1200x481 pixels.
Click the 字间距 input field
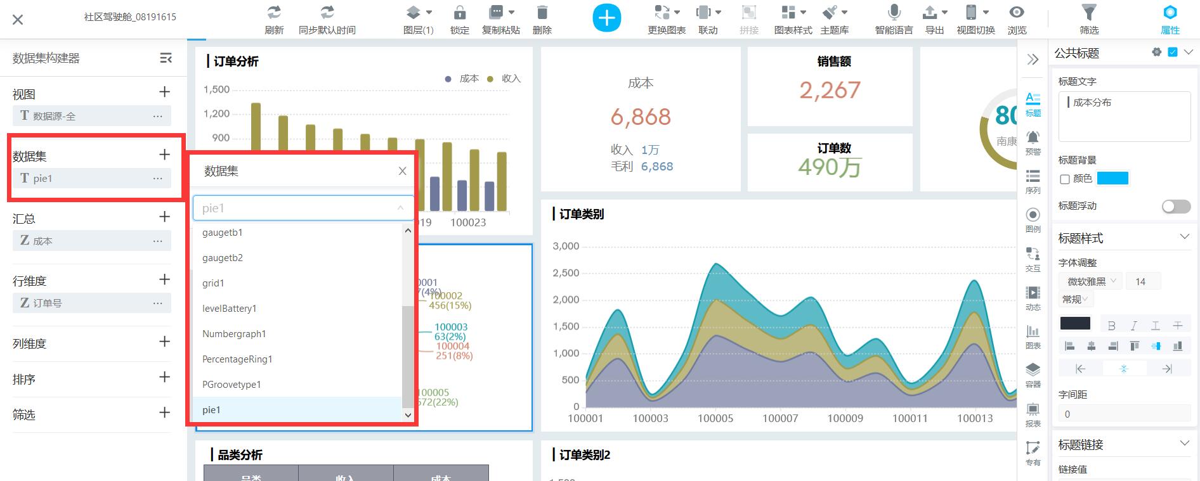point(1124,414)
